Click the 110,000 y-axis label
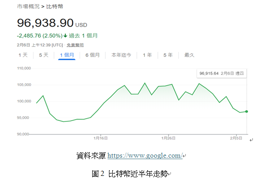The width and height of the screenshot is (258, 181). [x=24, y=68]
